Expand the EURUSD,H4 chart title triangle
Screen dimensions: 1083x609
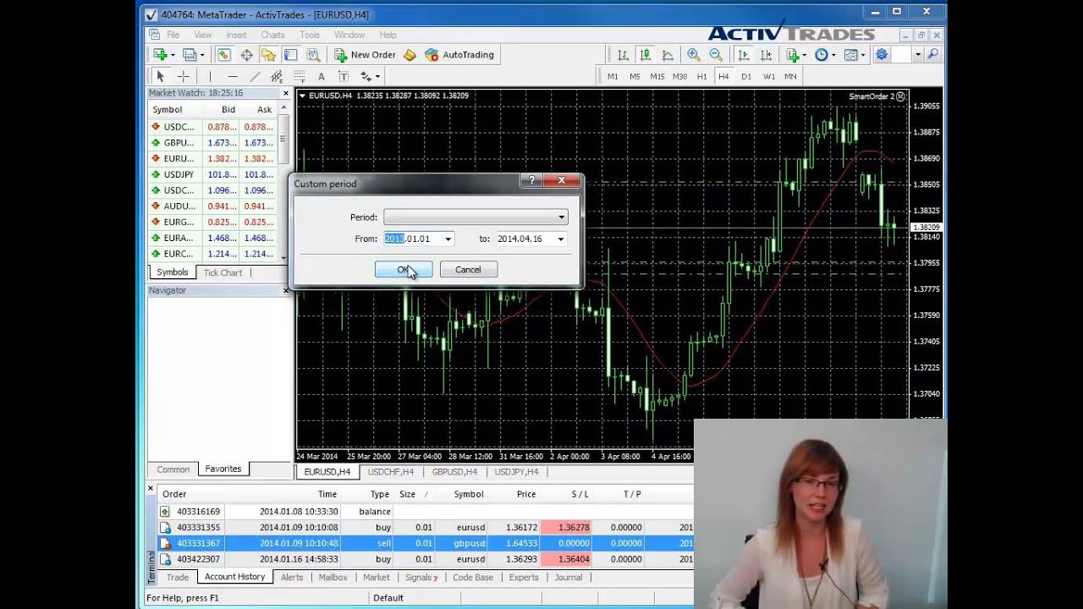pos(302,96)
